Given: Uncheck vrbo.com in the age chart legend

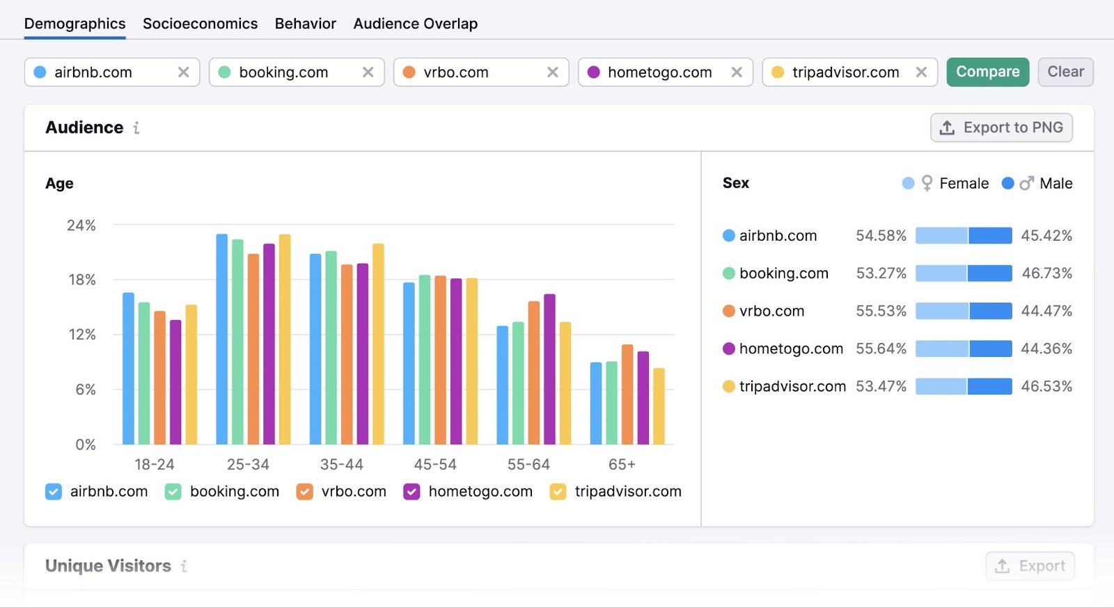Looking at the screenshot, I should 304,492.
